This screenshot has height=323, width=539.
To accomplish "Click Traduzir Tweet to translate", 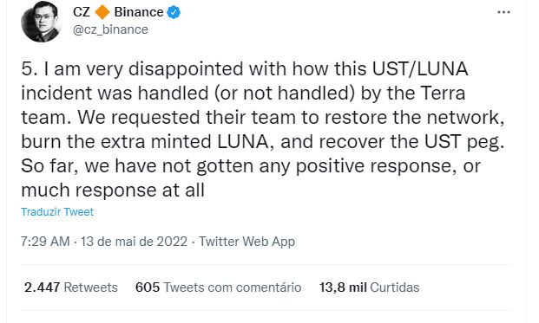I will pos(57,212).
